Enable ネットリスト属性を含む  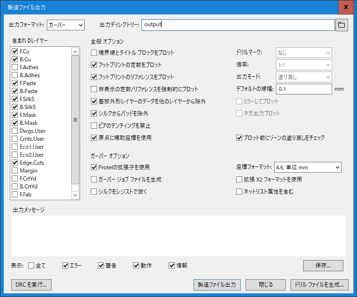tap(239, 192)
